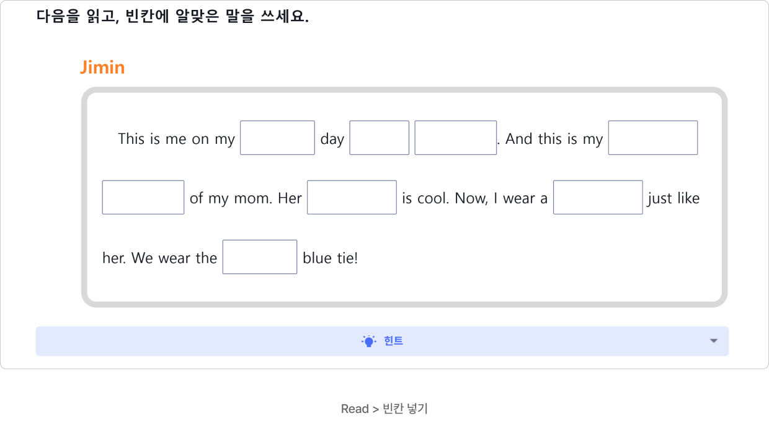Click the 'is cool. Now, I wear a' text
This screenshot has height=439, width=769.
click(x=475, y=198)
